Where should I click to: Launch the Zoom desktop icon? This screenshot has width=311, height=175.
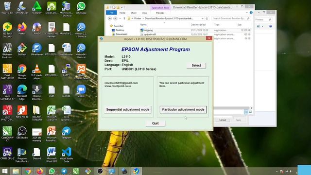click(x=81, y=91)
